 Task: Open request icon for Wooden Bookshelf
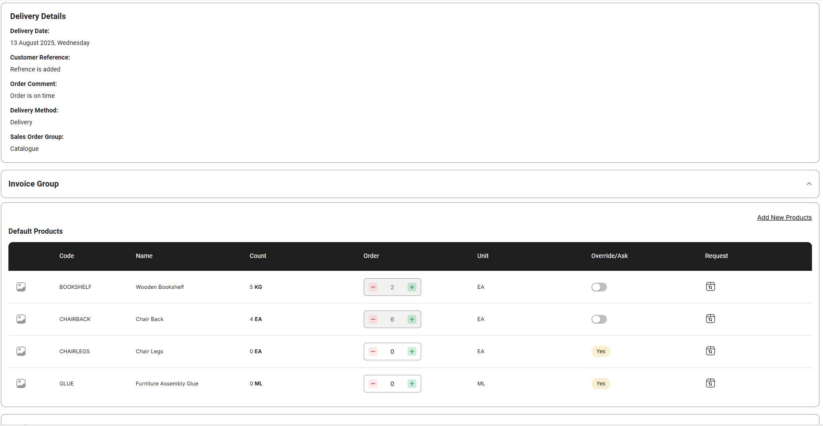(x=710, y=287)
